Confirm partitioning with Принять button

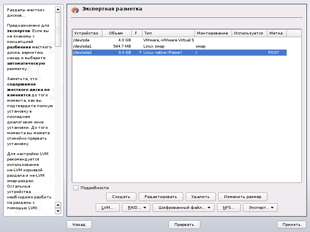coord(291,224)
